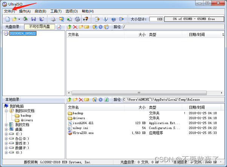Open the 帮助(H) menu

(87, 11)
